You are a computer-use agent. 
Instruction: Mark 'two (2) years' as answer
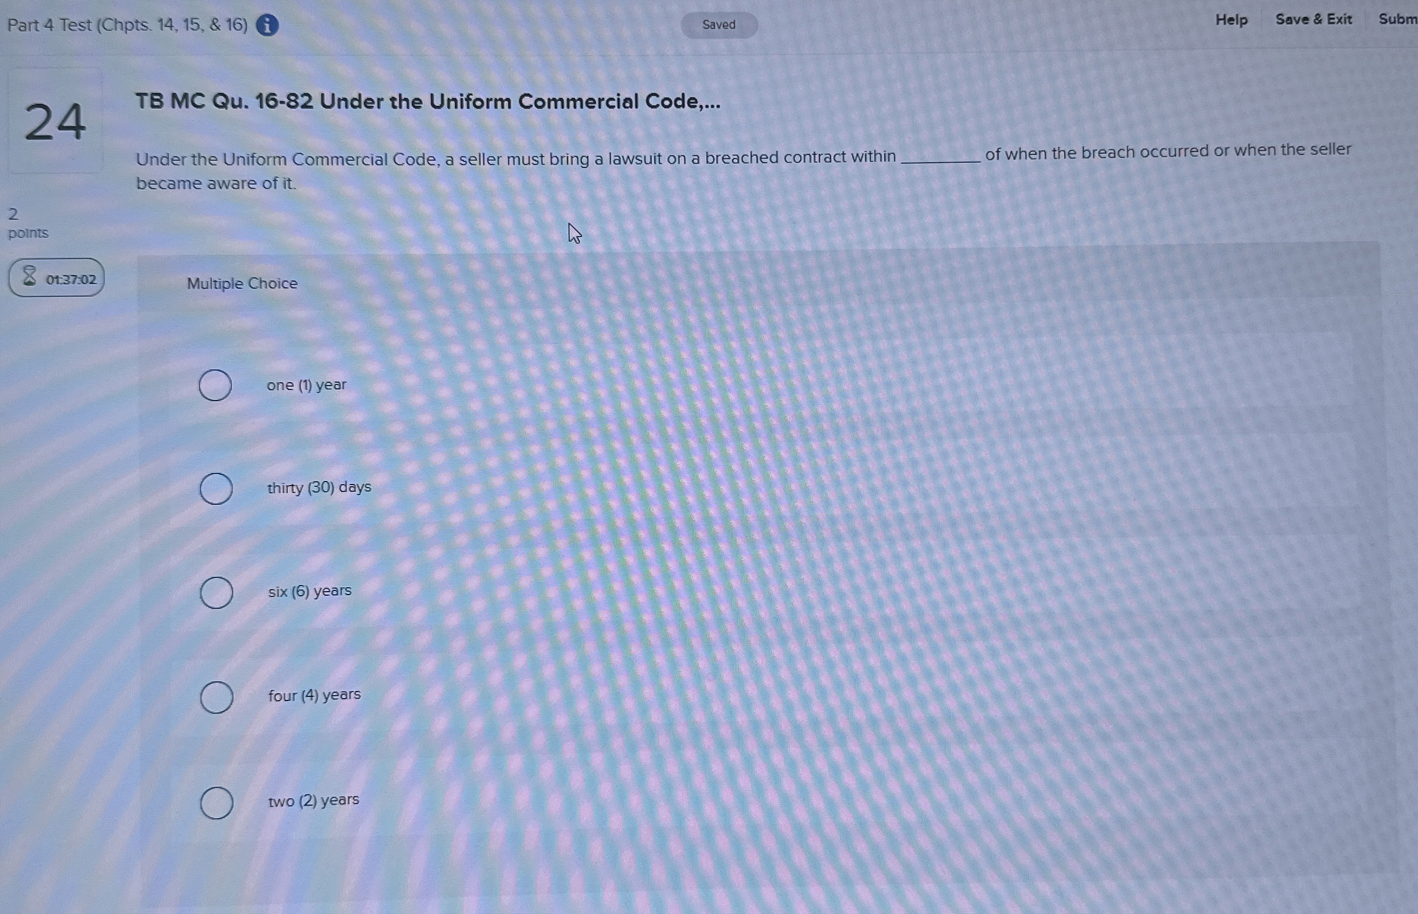point(216,803)
